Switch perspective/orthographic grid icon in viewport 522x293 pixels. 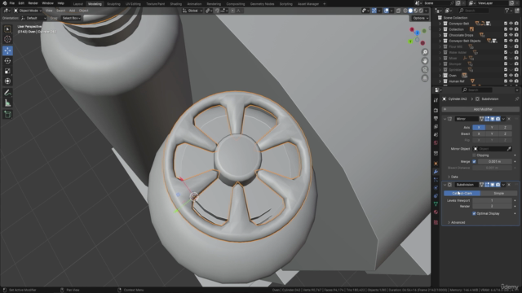pos(425,78)
